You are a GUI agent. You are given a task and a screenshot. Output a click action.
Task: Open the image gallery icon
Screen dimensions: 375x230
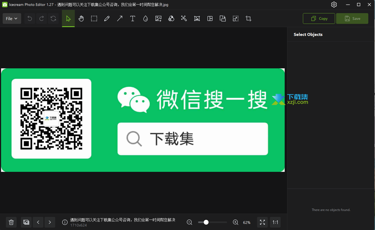click(26, 222)
